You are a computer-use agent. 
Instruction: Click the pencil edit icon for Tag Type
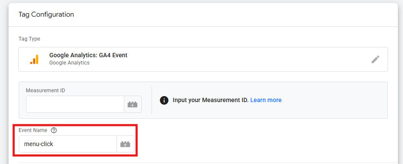tap(375, 59)
